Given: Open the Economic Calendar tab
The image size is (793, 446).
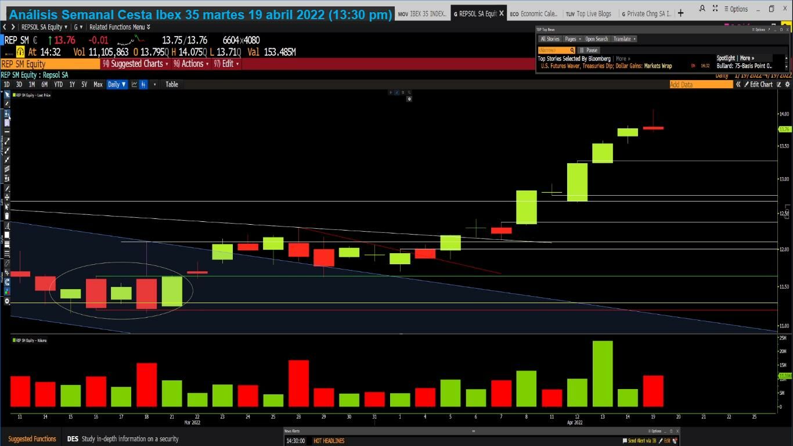Looking at the screenshot, I should click(x=534, y=13).
